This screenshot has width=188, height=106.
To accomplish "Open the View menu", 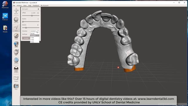I will (25, 6).
